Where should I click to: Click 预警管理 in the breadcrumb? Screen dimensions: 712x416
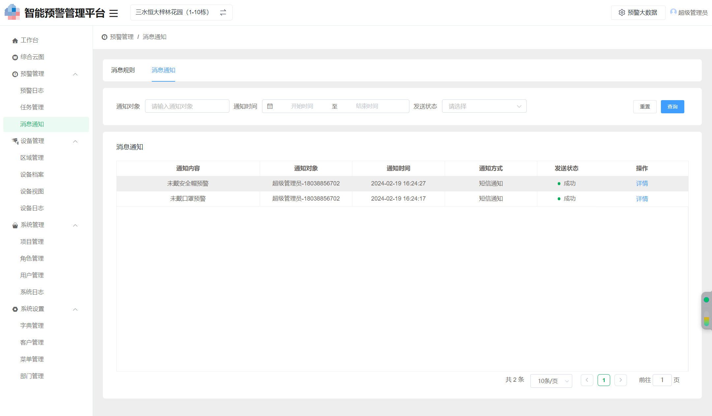[x=122, y=37]
